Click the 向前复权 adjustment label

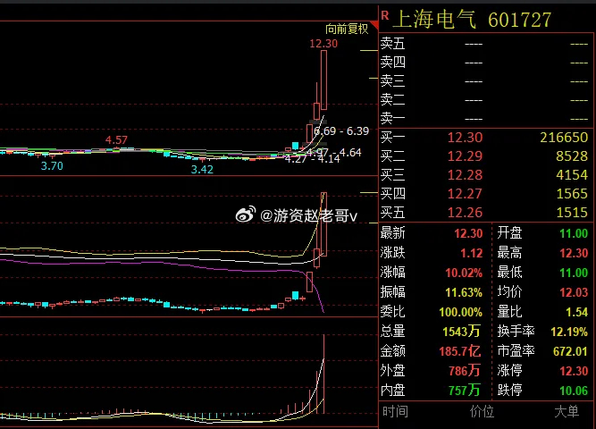[x=347, y=29]
